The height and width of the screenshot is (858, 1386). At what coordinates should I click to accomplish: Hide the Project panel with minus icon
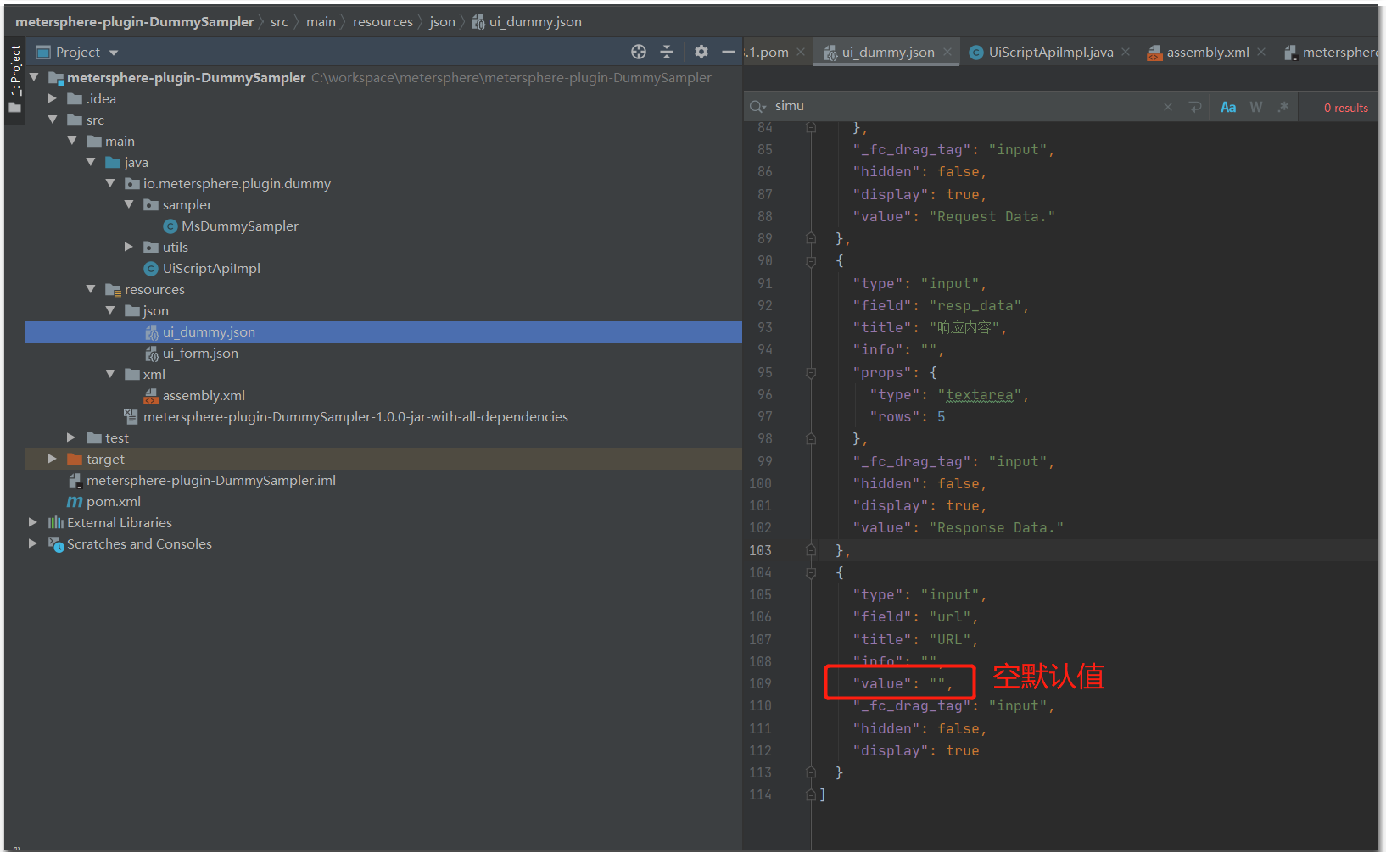729,52
